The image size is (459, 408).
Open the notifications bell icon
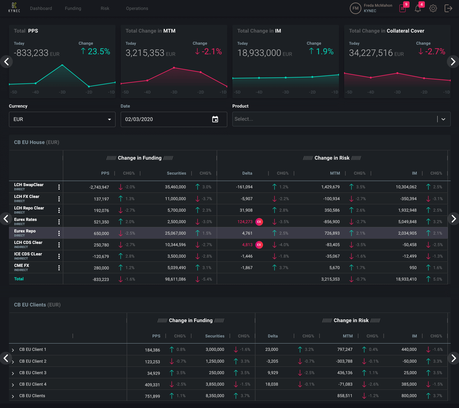pyautogui.click(x=418, y=9)
